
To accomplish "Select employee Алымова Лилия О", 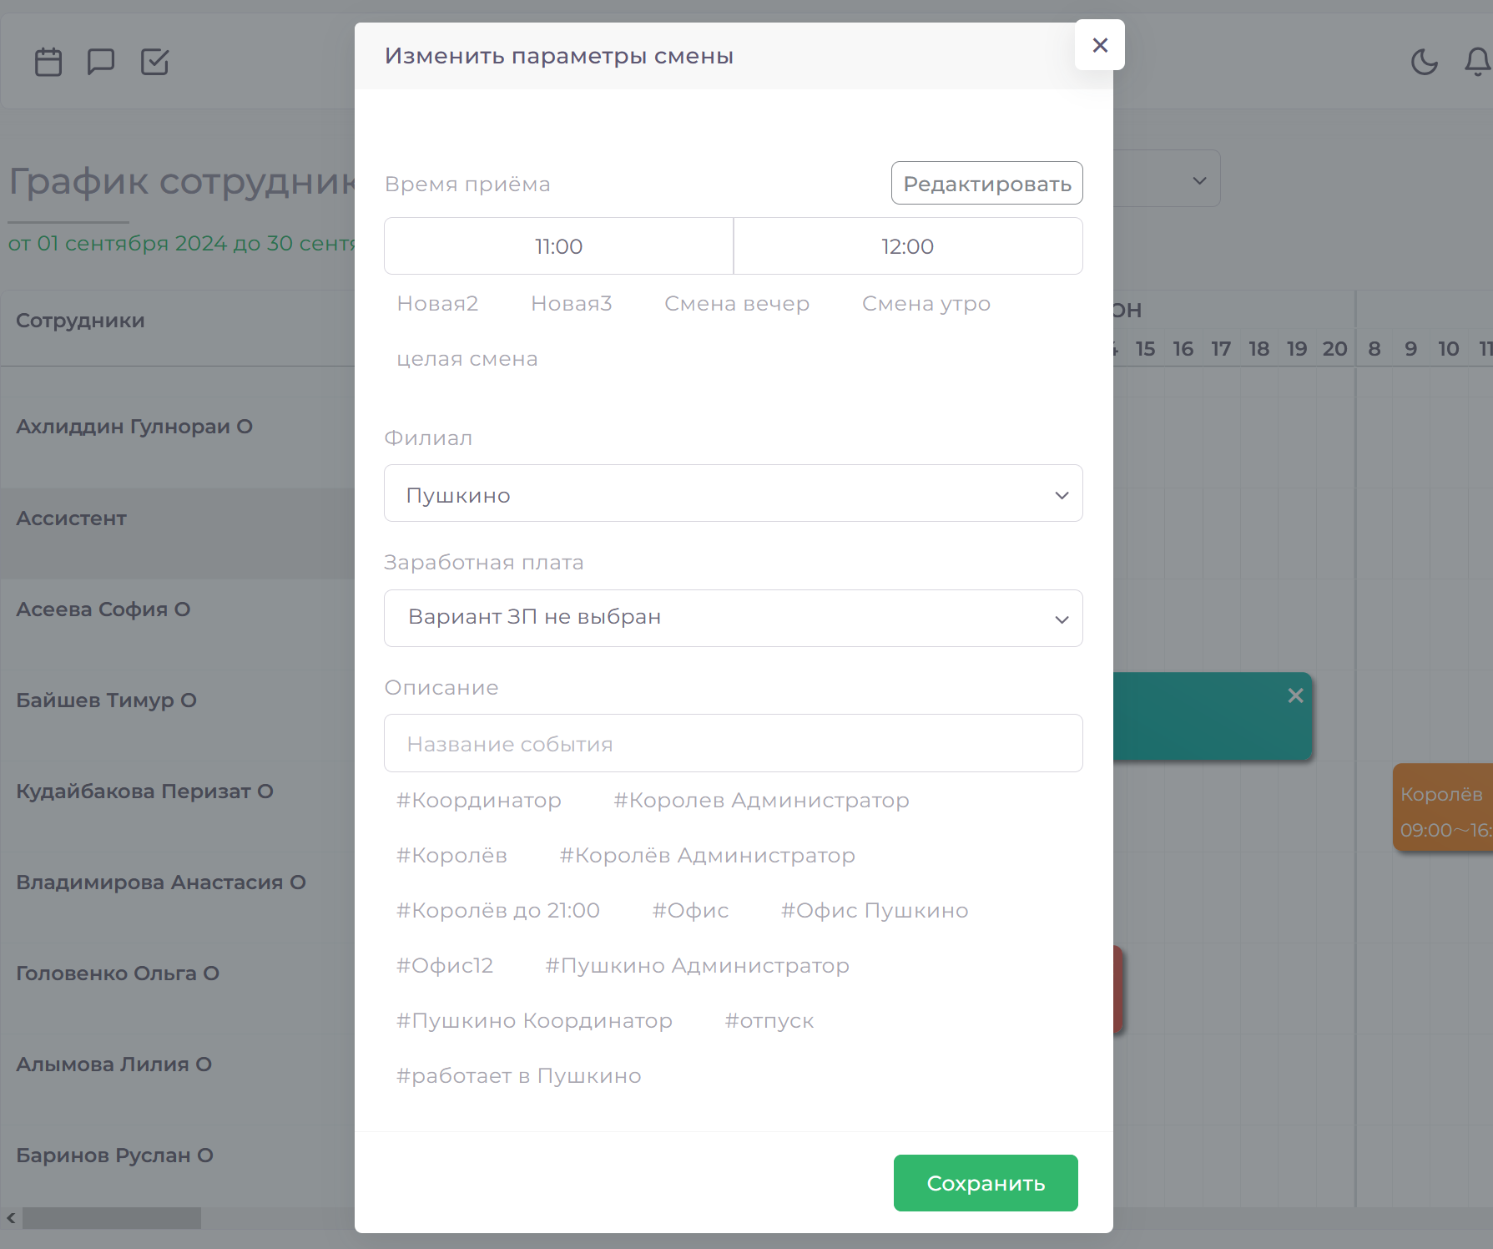I will pos(114,1064).
